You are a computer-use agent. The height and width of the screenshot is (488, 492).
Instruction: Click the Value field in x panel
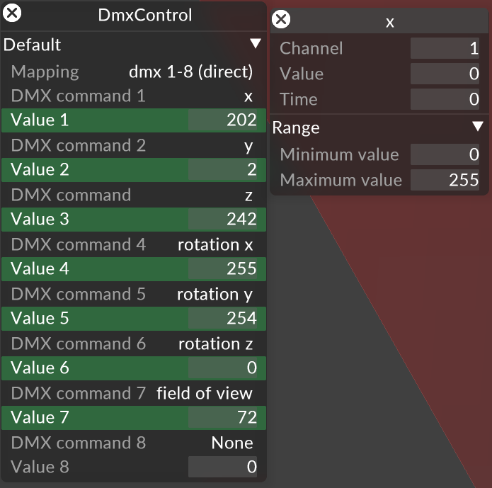(446, 74)
